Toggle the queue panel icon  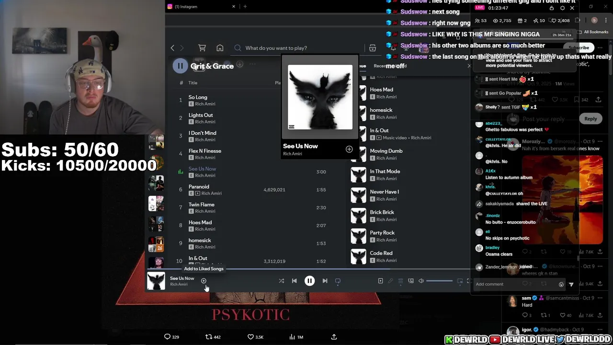click(400, 281)
